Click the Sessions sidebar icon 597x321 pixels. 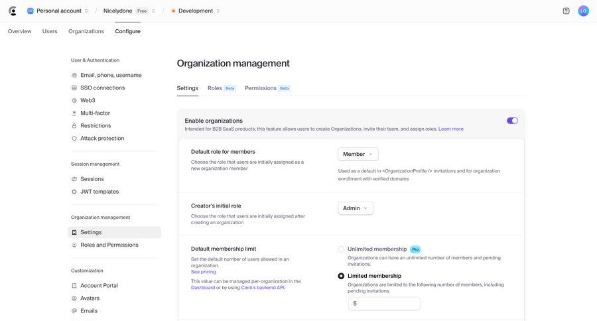(x=74, y=179)
